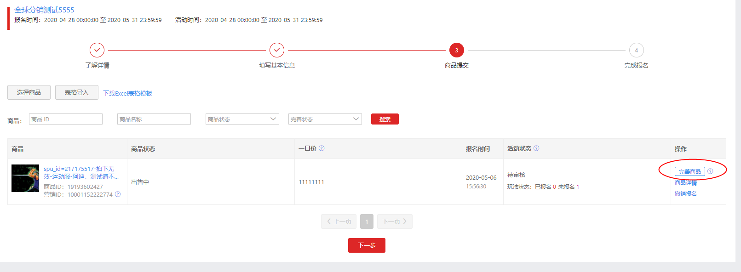741x272 pixels.
Task: Click help icon next to 完善商品 button
Action: (710, 171)
